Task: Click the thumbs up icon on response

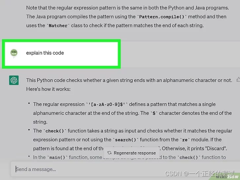Action: tap(238, 79)
